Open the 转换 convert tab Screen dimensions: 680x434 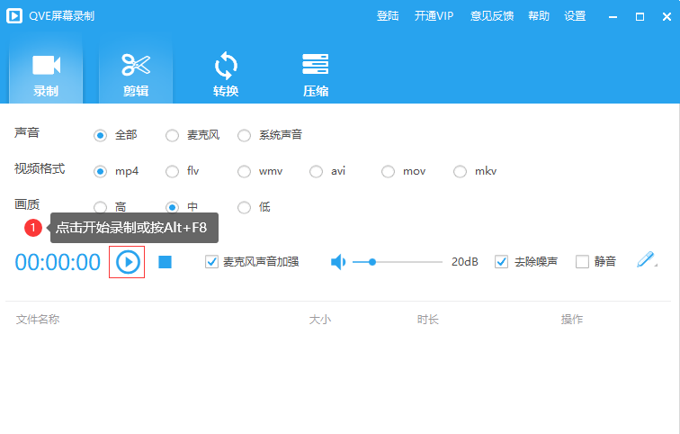[226, 74]
